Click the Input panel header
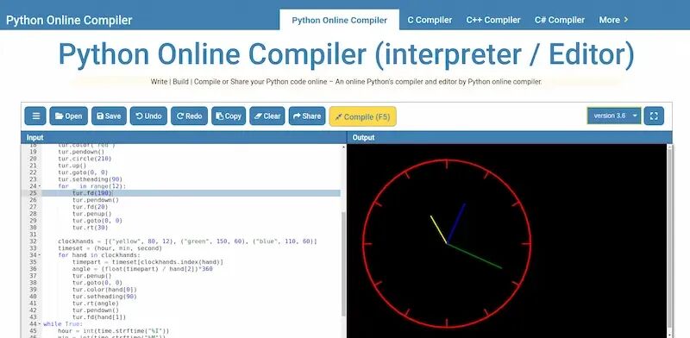The image size is (690, 338). [184, 138]
